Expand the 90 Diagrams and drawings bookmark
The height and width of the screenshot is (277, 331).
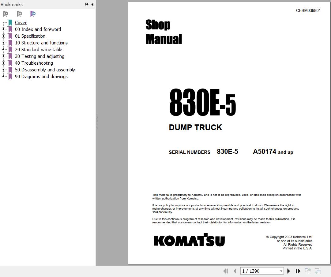3,77
